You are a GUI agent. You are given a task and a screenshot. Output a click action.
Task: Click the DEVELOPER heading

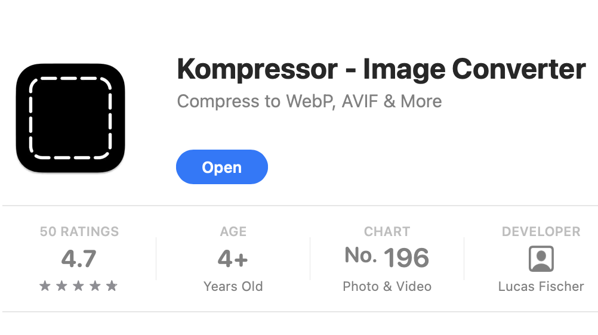[541, 232]
